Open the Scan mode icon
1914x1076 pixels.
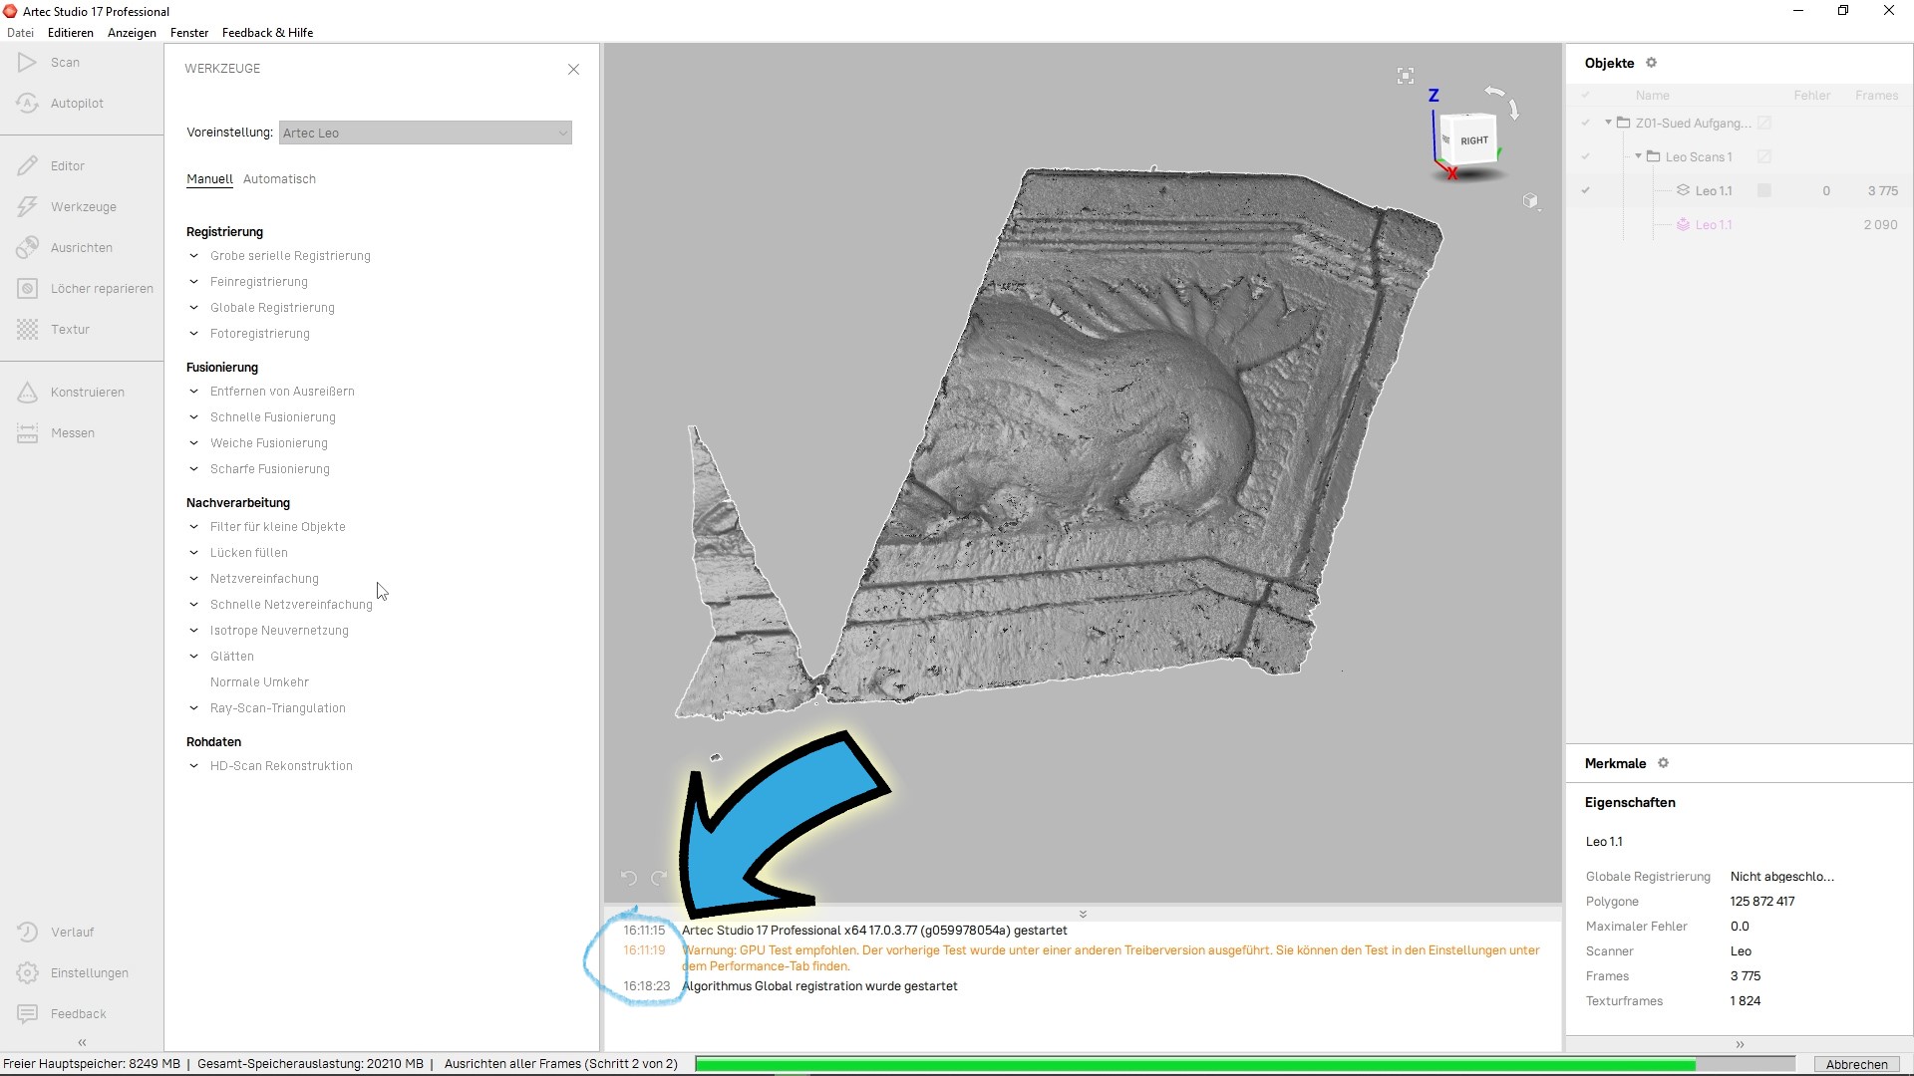[x=27, y=62]
